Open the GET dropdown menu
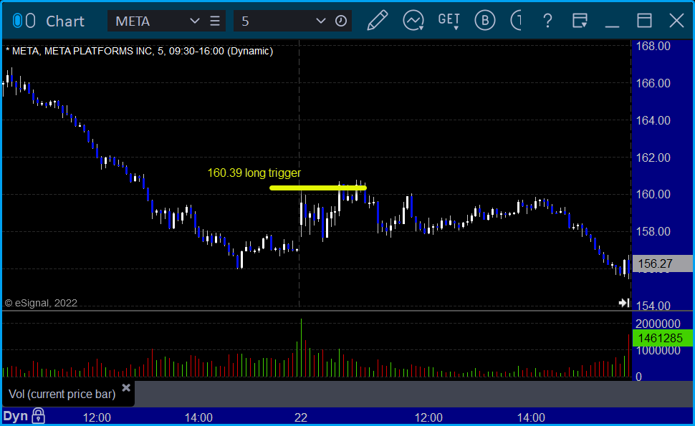The image size is (695, 426). [449, 21]
